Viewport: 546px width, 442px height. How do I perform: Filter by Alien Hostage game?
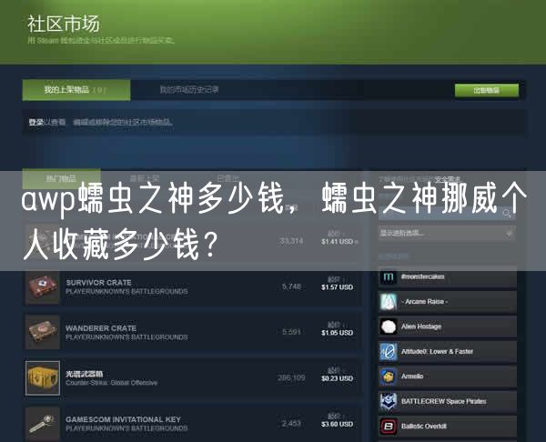coord(421,326)
